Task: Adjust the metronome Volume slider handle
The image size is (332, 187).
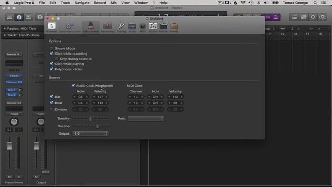Action: pyautogui.click(x=97, y=126)
